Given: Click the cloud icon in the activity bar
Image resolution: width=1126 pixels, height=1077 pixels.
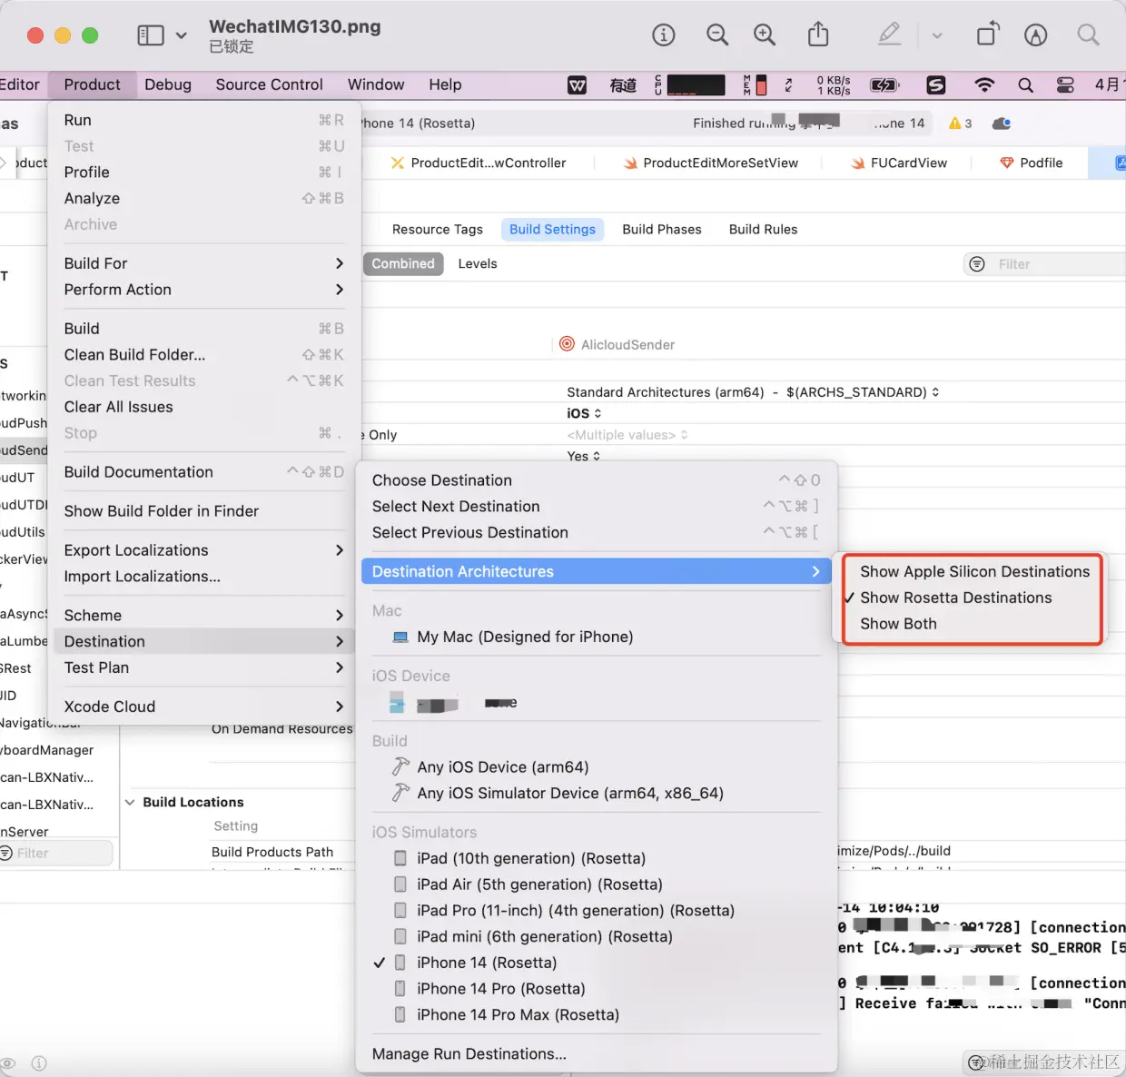Looking at the screenshot, I should 1000,123.
